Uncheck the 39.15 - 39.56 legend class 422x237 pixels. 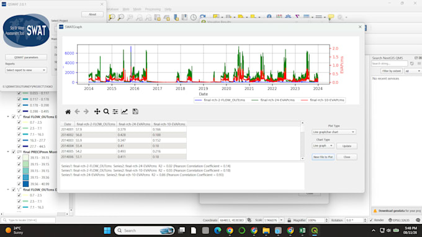tap(19, 177)
